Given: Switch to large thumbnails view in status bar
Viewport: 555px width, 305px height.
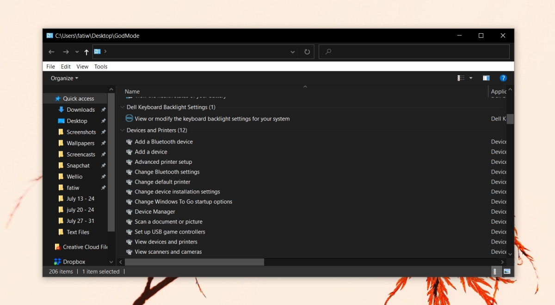Looking at the screenshot, I should (x=506, y=271).
